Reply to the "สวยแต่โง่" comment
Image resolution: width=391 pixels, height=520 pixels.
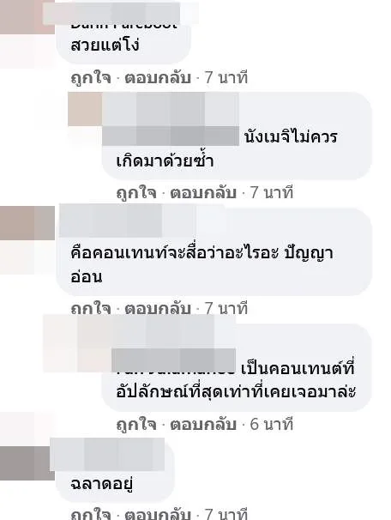tap(158, 77)
